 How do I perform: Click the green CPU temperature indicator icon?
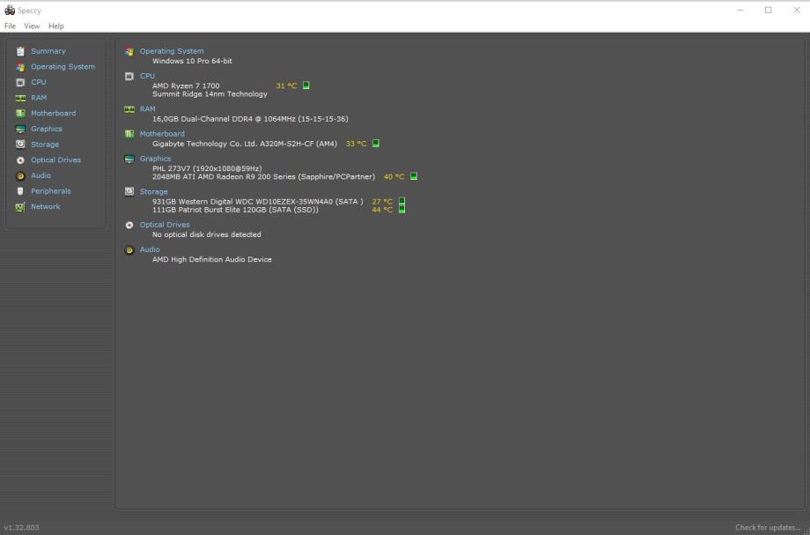pos(306,85)
